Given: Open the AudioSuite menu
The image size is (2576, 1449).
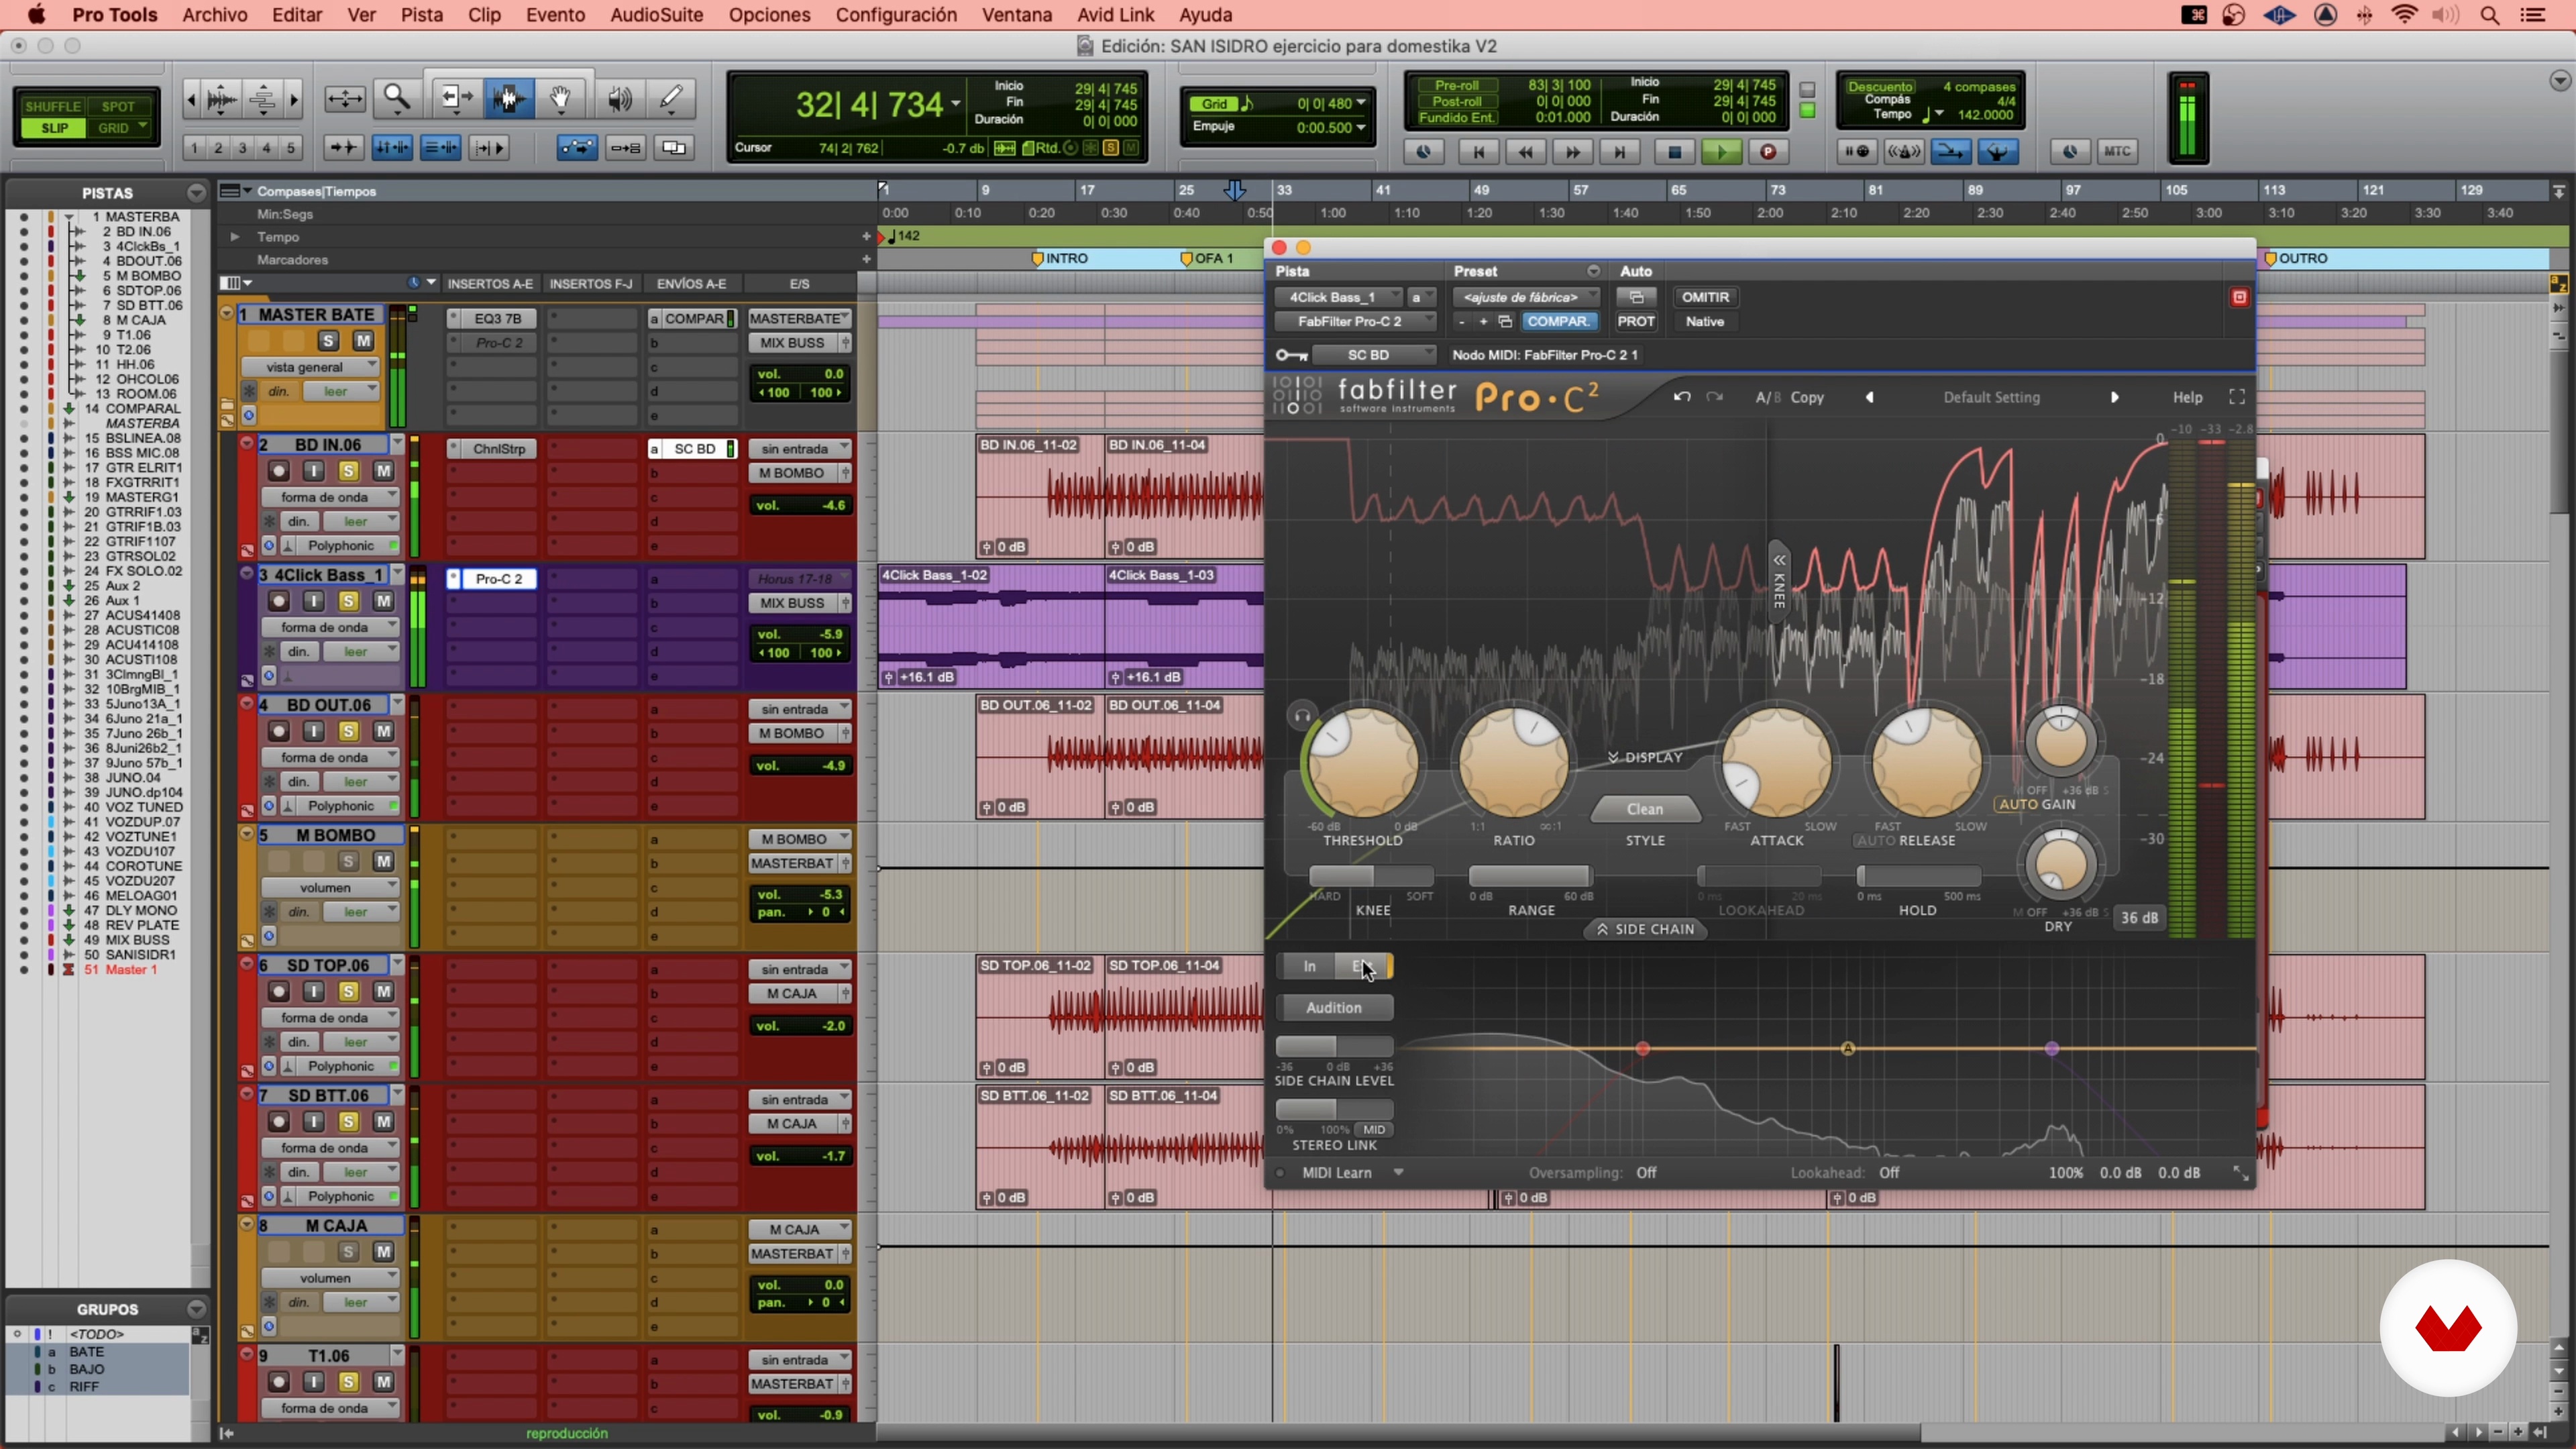Looking at the screenshot, I should tap(656, 15).
